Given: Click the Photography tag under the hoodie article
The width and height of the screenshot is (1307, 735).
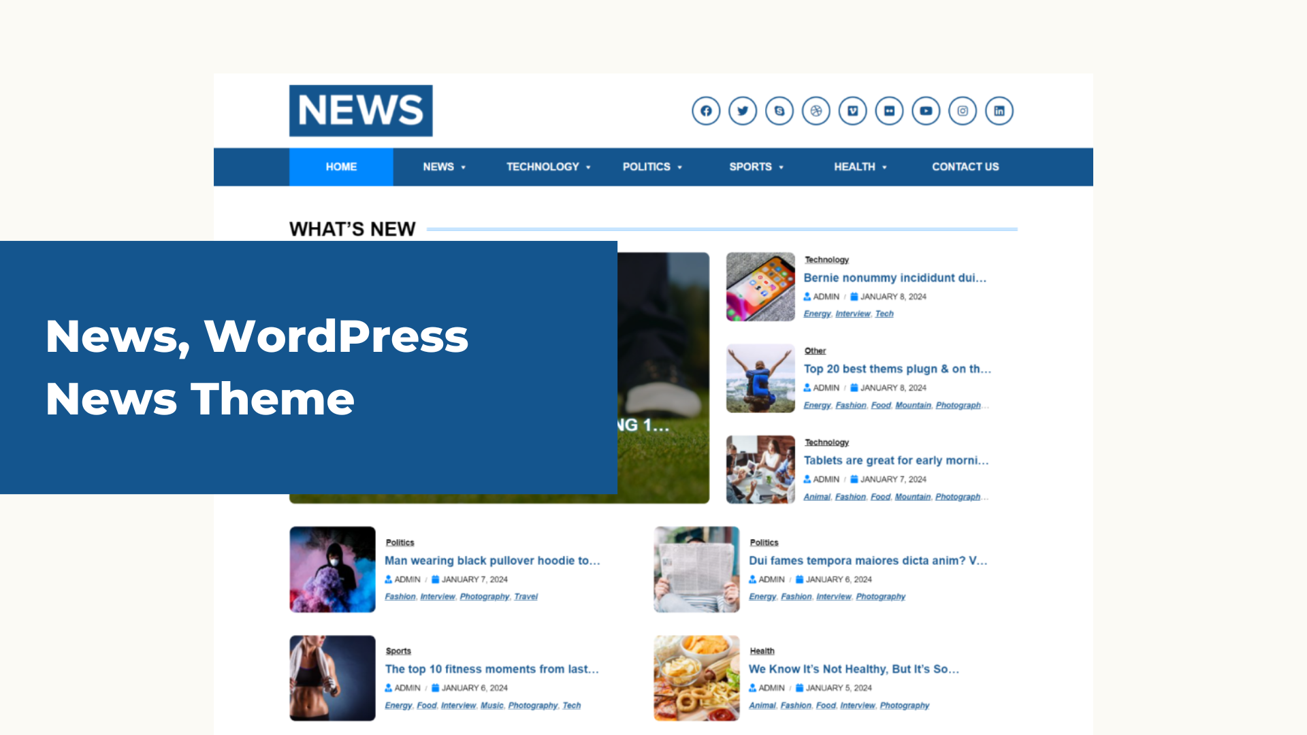Looking at the screenshot, I should (x=485, y=596).
